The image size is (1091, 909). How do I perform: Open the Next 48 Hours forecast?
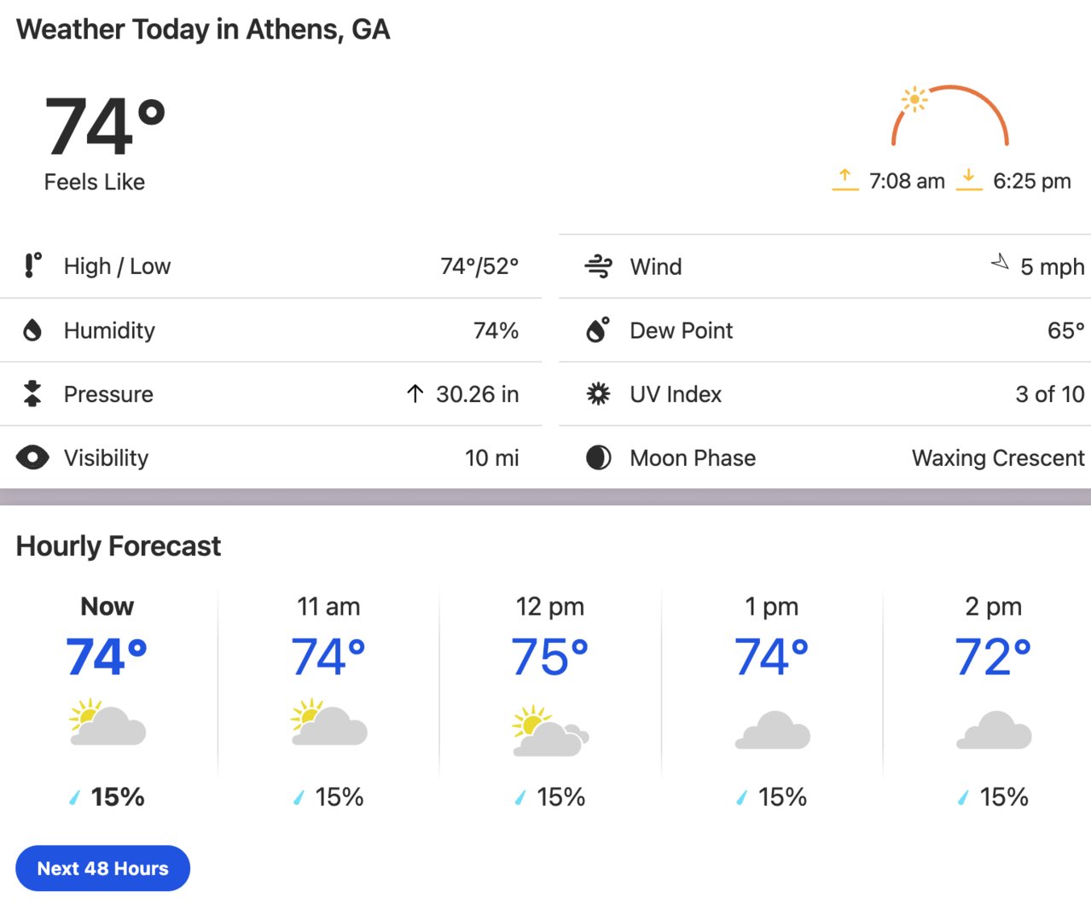click(x=102, y=868)
